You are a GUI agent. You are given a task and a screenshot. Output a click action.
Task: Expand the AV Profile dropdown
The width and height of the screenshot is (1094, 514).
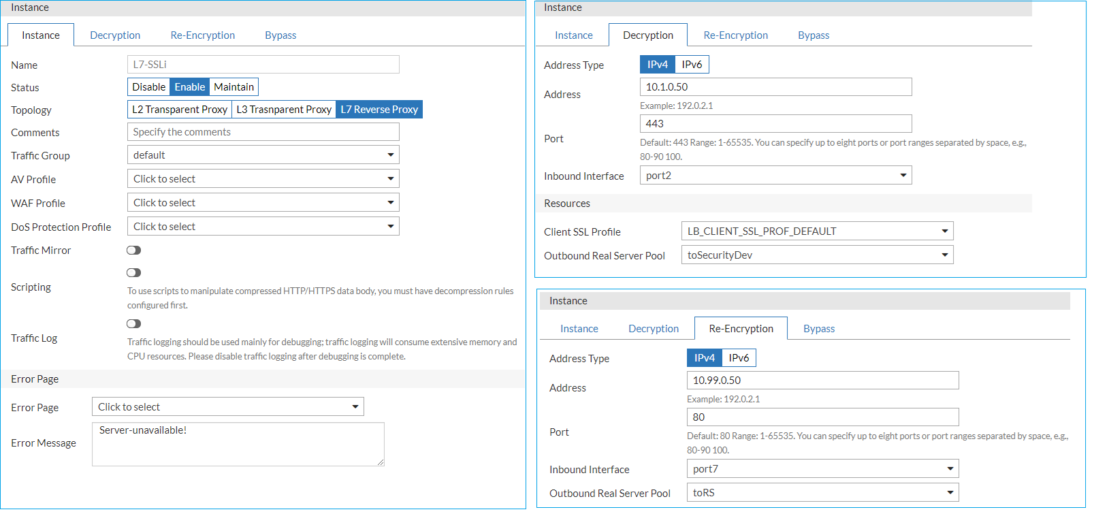pyautogui.click(x=263, y=179)
